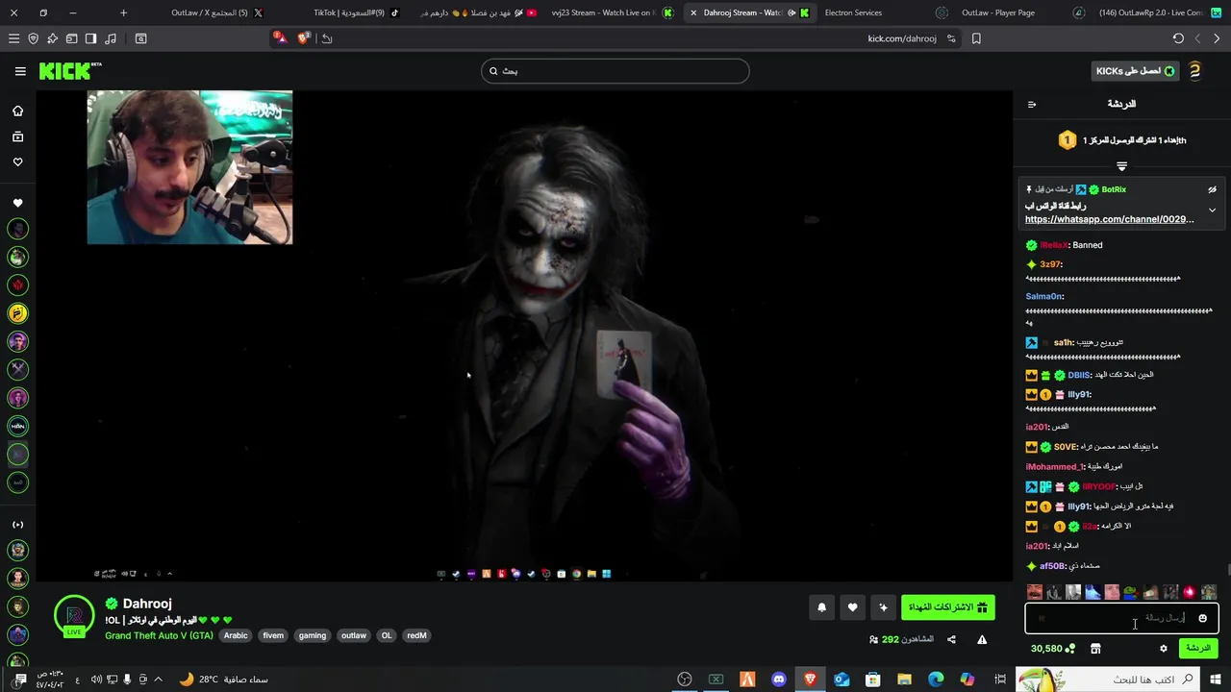Open Microsoft Edge from taskbar
Screen dimensions: 1231x692
pyautogui.click(x=936, y=680)
